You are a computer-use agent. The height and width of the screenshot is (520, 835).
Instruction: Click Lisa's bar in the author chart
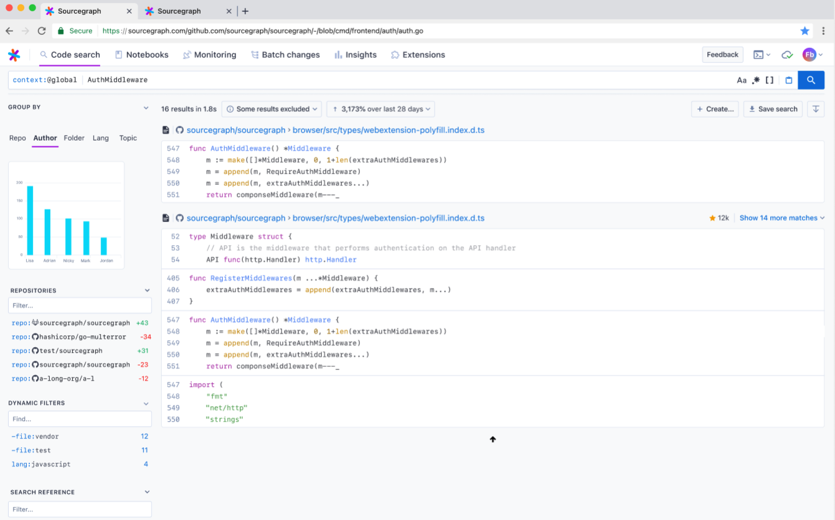click(x=30, y=220)
